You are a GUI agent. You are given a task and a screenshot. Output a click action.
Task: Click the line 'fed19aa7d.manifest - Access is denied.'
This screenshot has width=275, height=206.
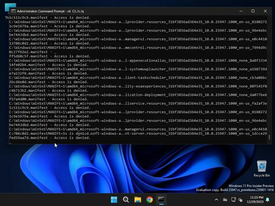click(50, 138)
